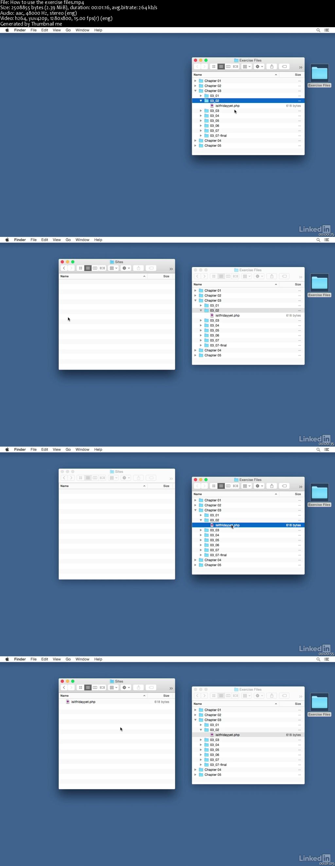Click Edit Tags button in 00:00:25 frame

284,67
